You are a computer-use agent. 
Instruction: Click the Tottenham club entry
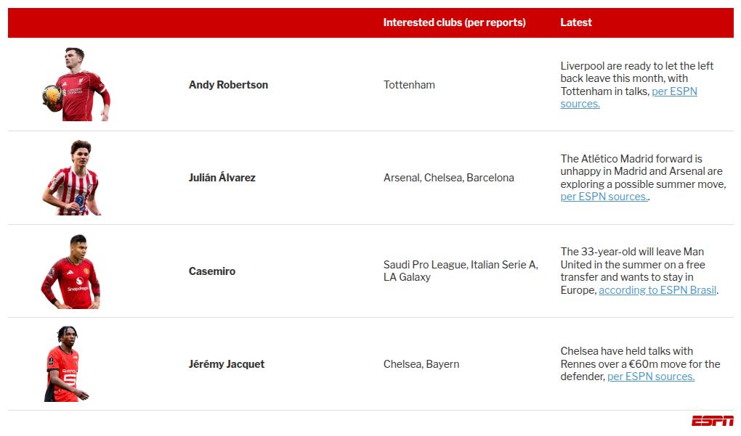click(x=409, y=85)
